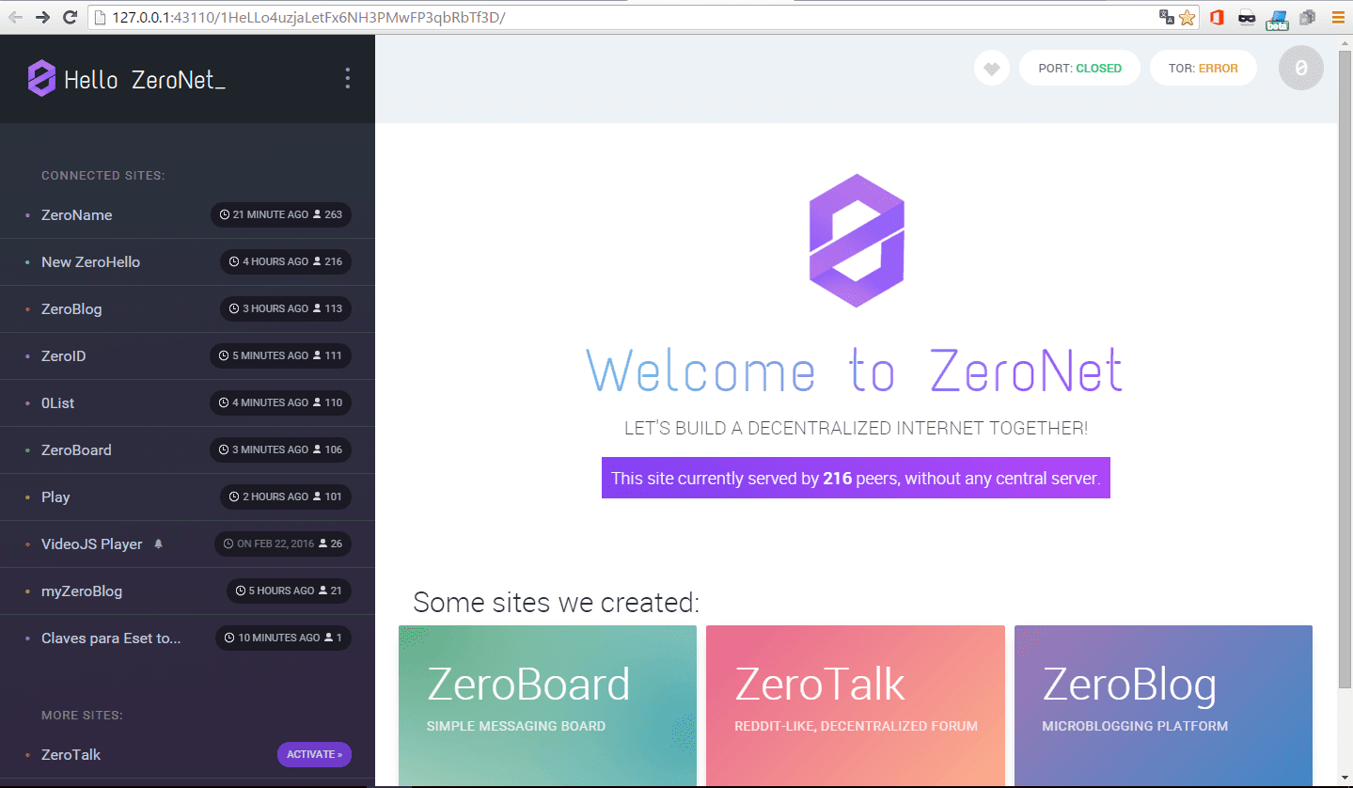1353x788 pixels.
Task: Click the TOR: ERROR status indicator
Action: [1203, 68]
